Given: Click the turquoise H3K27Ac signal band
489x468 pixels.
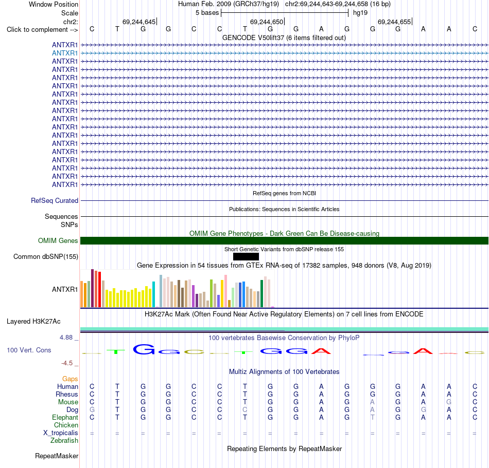Looking at the screenshot, I should 285,329.
